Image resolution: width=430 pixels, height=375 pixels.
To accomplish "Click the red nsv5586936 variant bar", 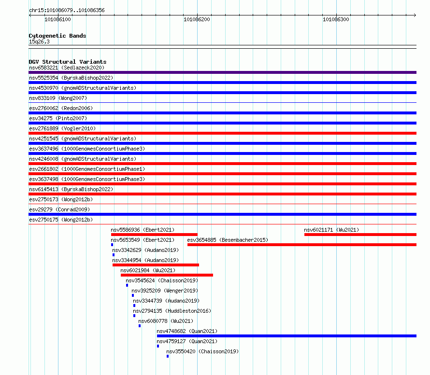I will tap(154, 235).
